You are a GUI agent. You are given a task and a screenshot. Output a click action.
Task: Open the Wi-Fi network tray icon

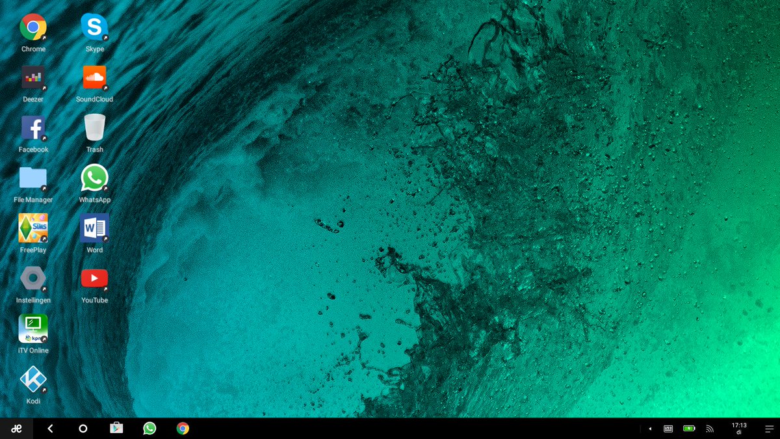pyautogui.click(x=710, y=429)
